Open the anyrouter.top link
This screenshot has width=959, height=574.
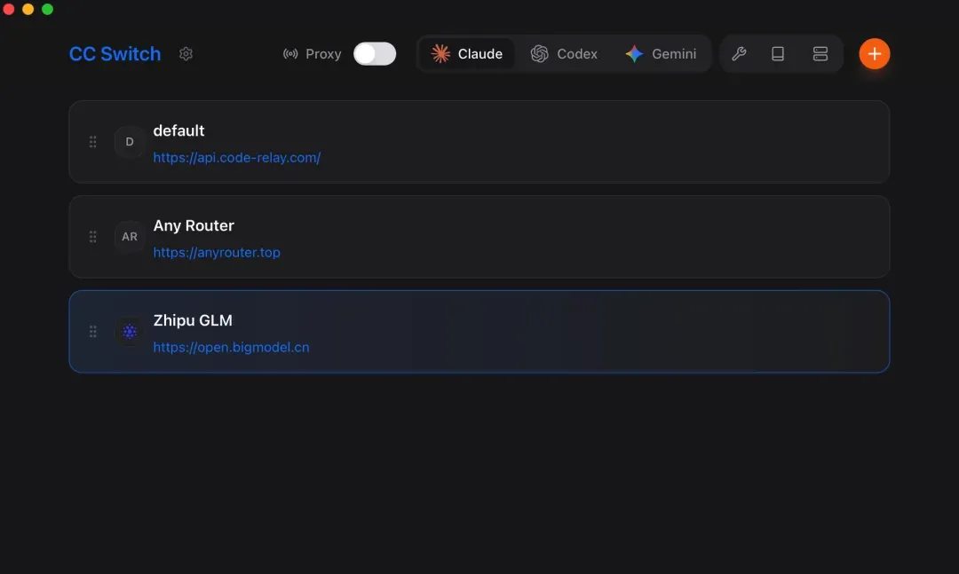point(217,253)
